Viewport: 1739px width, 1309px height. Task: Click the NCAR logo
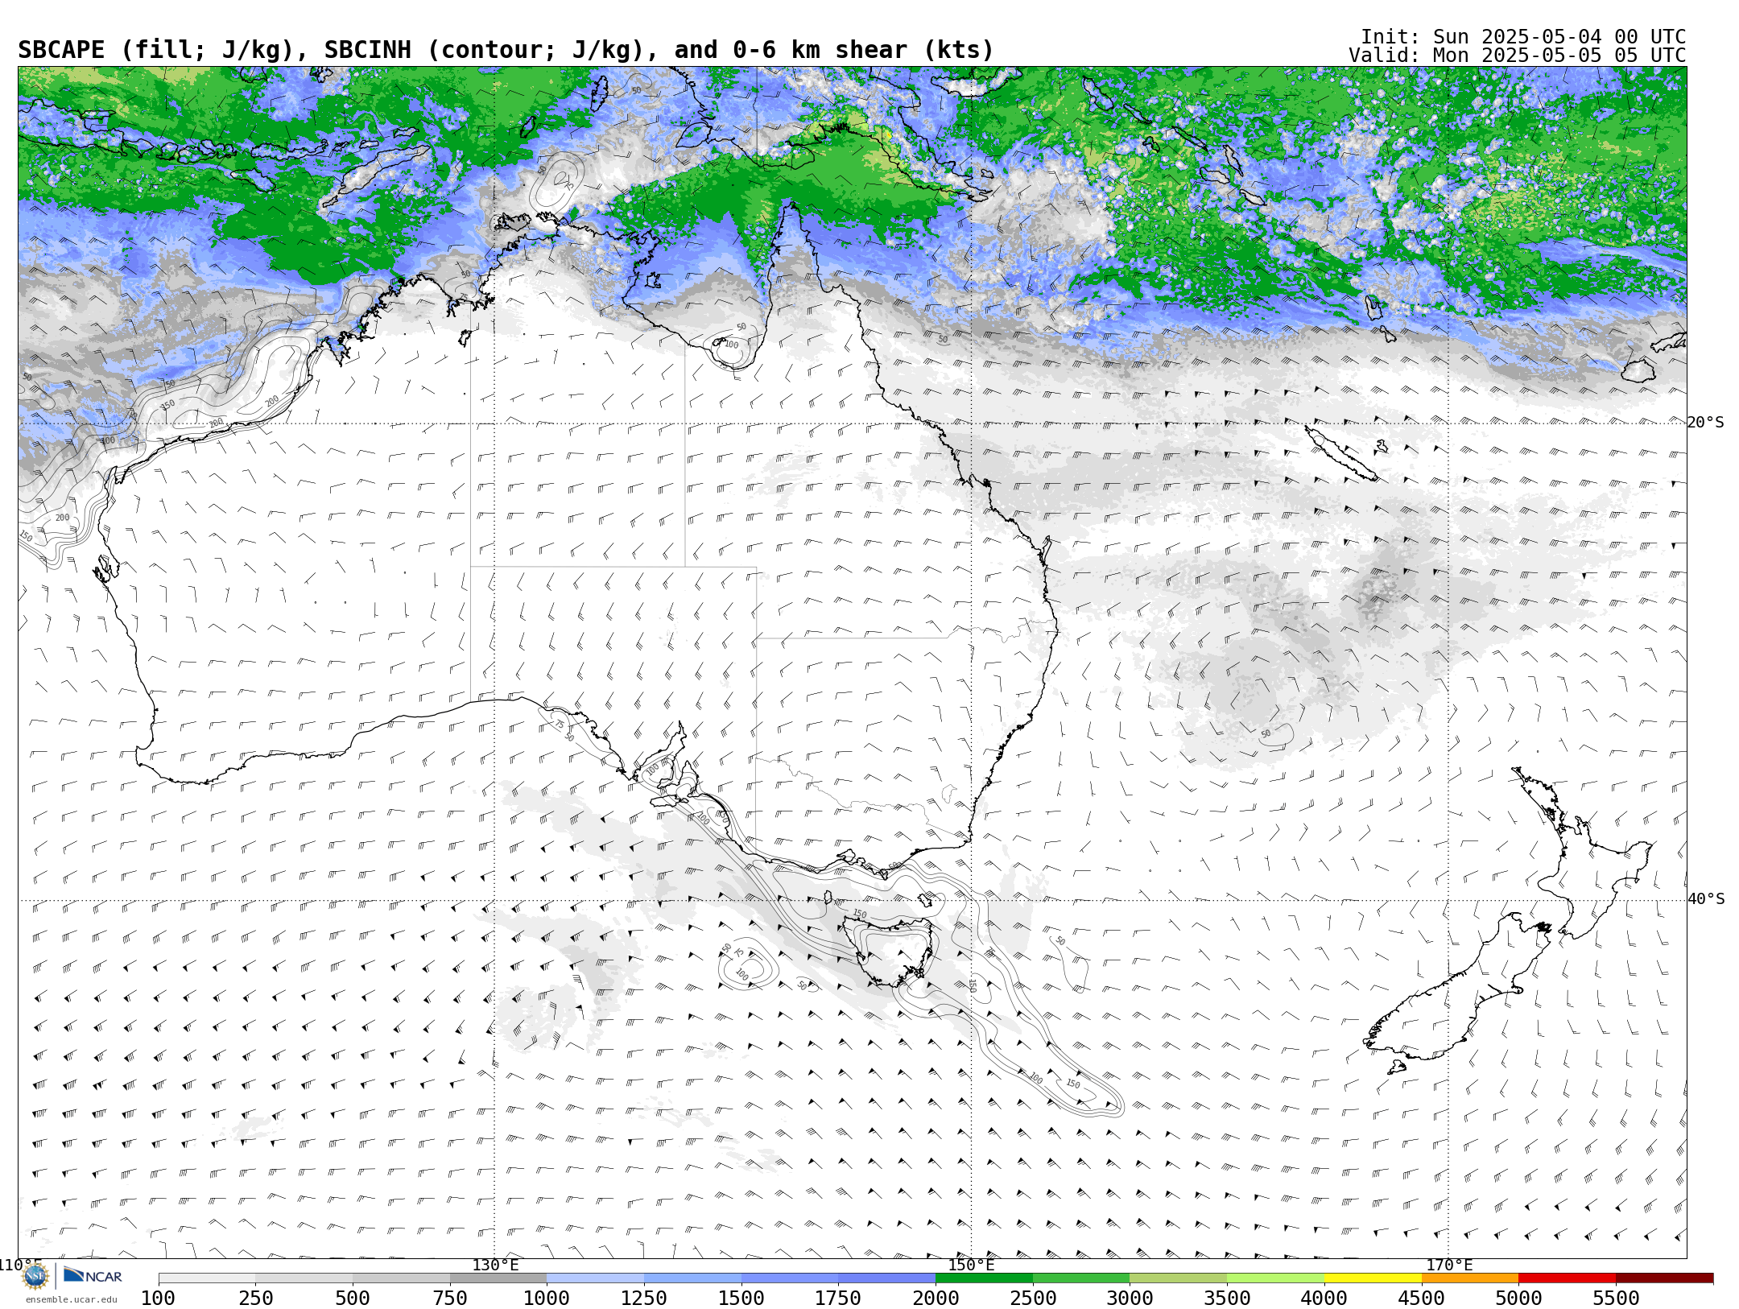click(x=93, y=1276)
